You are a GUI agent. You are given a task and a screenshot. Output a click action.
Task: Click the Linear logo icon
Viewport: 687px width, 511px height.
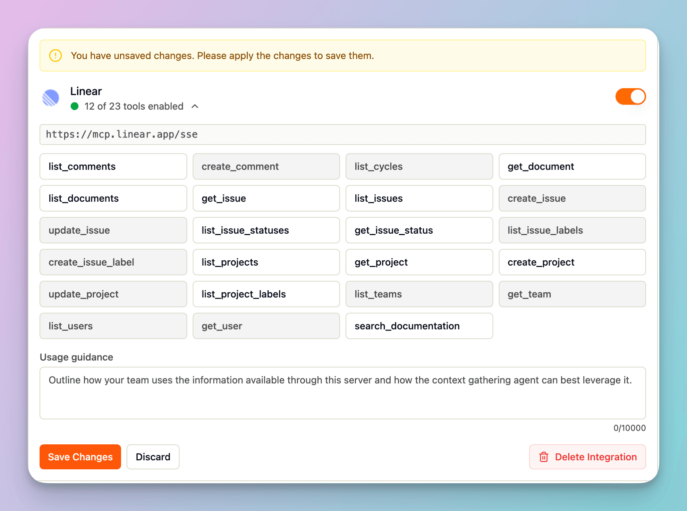tap(51, 98)
